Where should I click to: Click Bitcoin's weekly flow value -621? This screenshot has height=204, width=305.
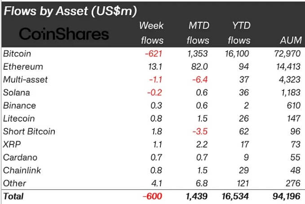(154, 54)
